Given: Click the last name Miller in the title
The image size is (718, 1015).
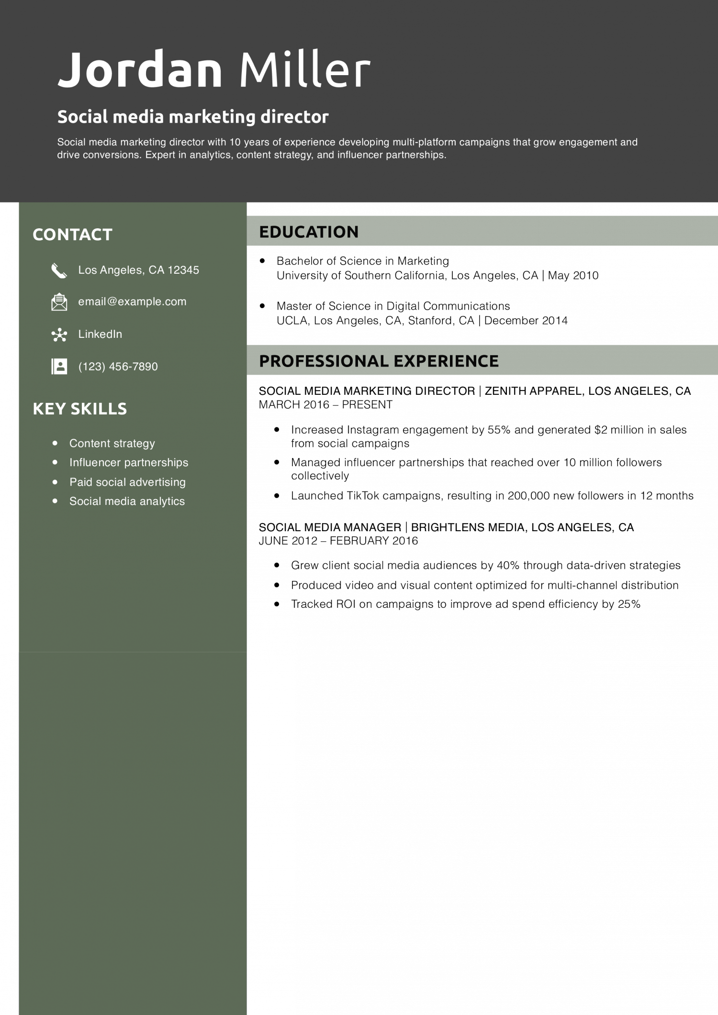Looking at the screenshot, I should [x=304, y=69].
